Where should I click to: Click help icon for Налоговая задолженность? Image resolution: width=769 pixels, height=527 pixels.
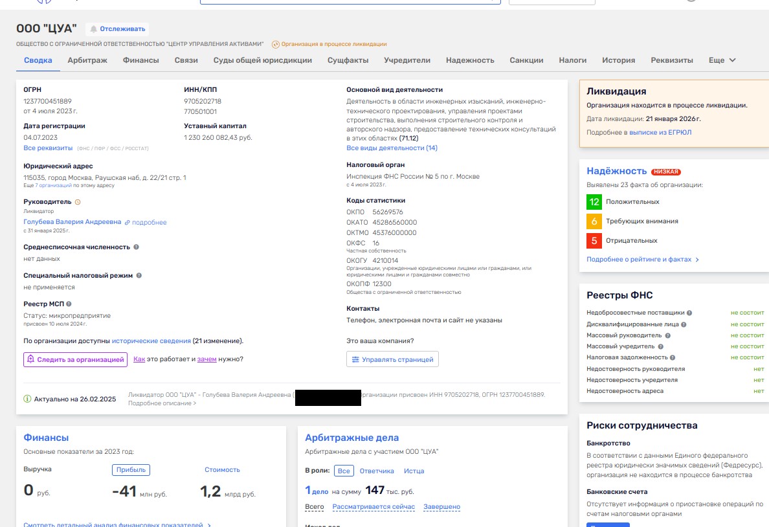[x=673, y=358]
